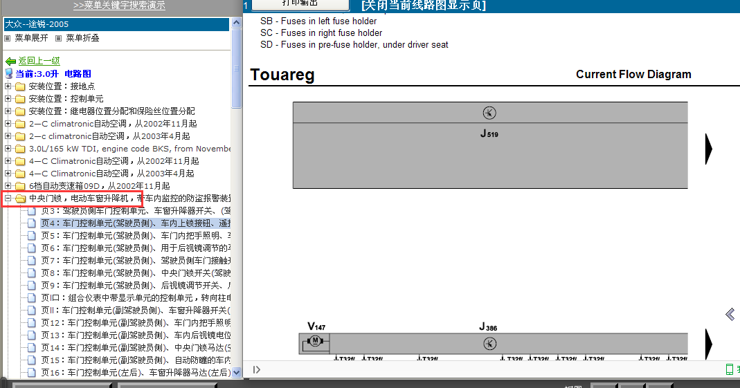The height and width of the screenshot is (388, 740).
Task: Expand 4—C Climatronic自动空调 从2003年4月起
Action: tap(8, 174)
